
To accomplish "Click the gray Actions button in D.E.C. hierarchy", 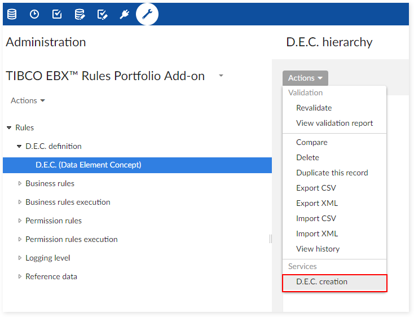I will point(305,78).
